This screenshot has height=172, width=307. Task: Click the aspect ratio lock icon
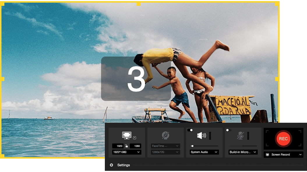[x=127, y=146]
